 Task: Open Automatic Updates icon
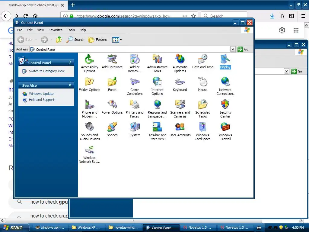tap(180, 63)
